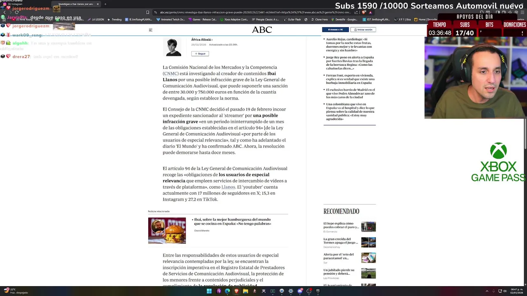Open the Guitar Flash bookmark
The height and width of the screenshot is (296, 527).
tap(292, 19)
